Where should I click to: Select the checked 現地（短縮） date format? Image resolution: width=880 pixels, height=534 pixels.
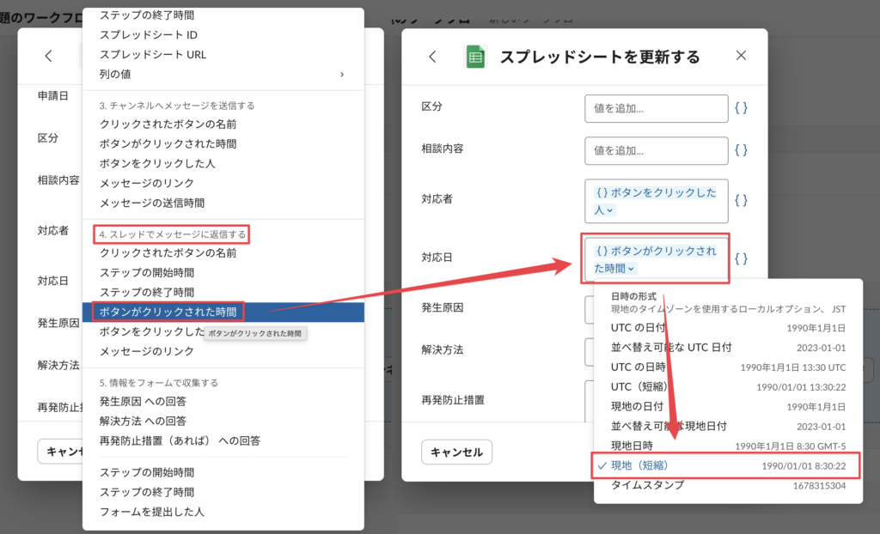tap(639, 465)
